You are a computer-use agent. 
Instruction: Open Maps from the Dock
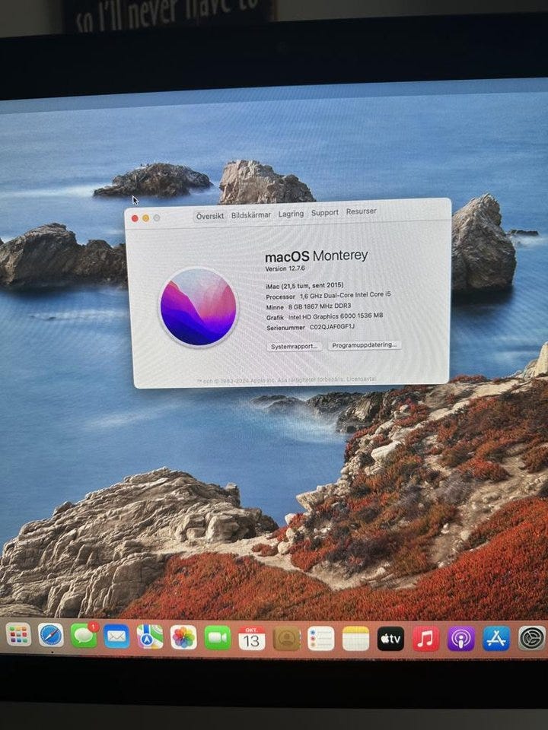tap(150, 637)
